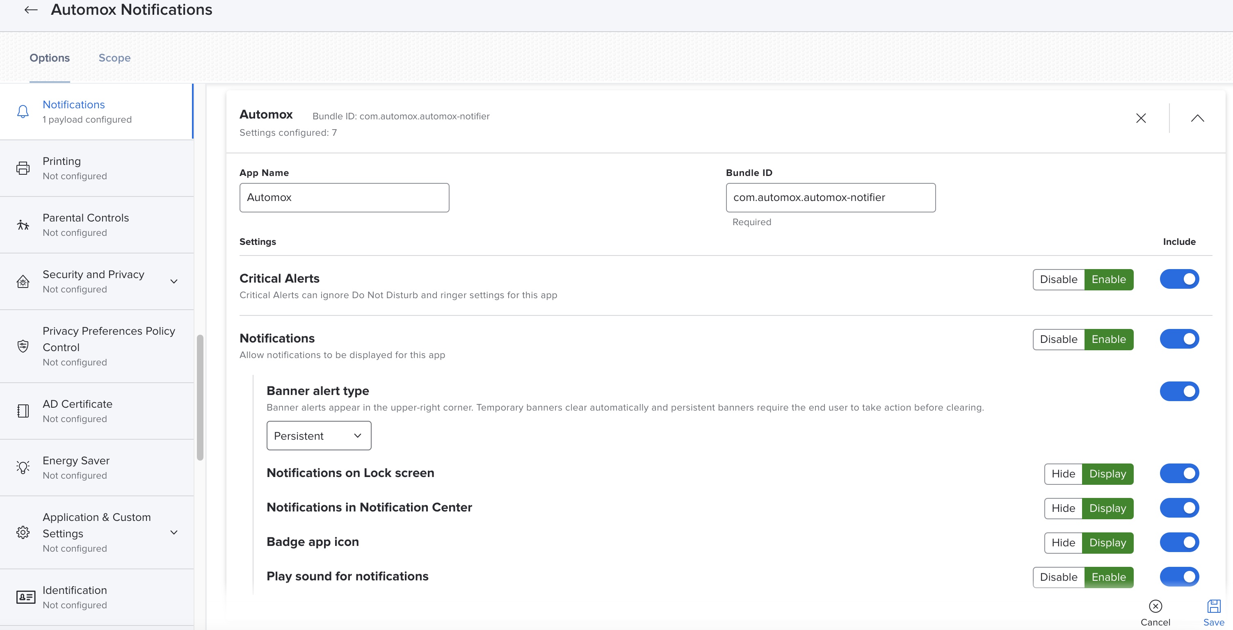
Task: Click the Cancel circle-X icon
Action: click(1155, 607)
